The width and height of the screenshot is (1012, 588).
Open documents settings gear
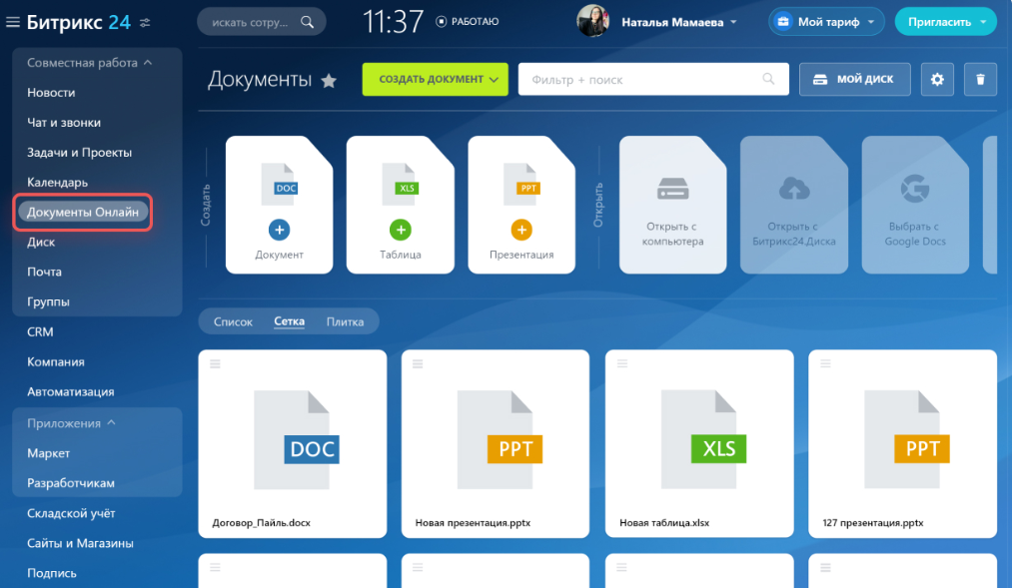tap(937, 79)
